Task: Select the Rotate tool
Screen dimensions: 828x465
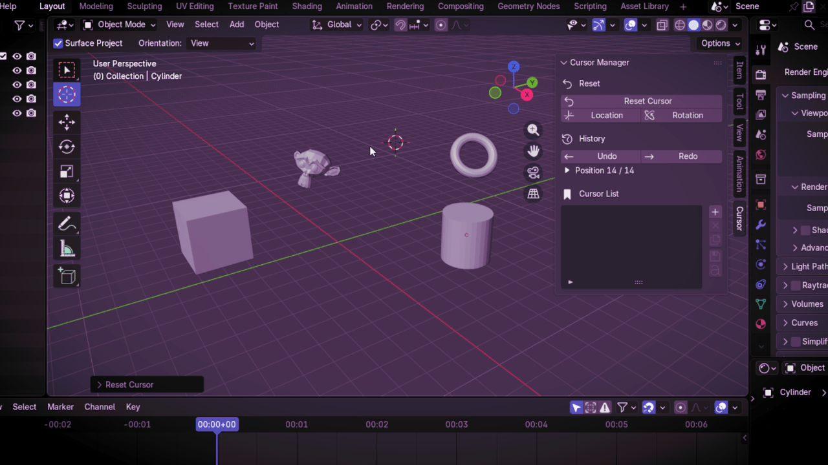Action: 67,147
